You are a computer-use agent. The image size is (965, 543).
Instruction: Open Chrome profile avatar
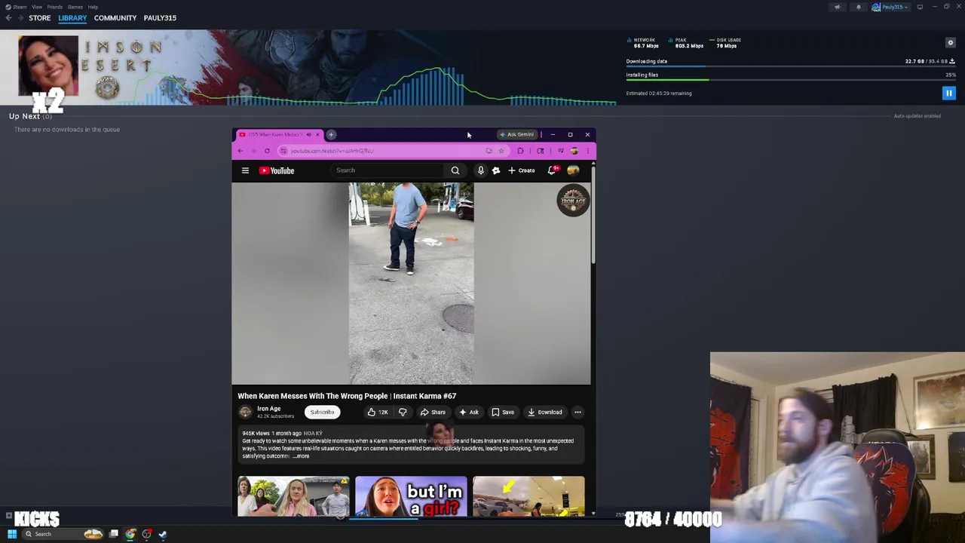pyautogui.click(x=574, y=151)
